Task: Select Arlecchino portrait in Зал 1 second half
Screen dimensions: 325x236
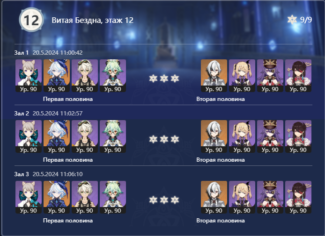Action: pos(214,76)
